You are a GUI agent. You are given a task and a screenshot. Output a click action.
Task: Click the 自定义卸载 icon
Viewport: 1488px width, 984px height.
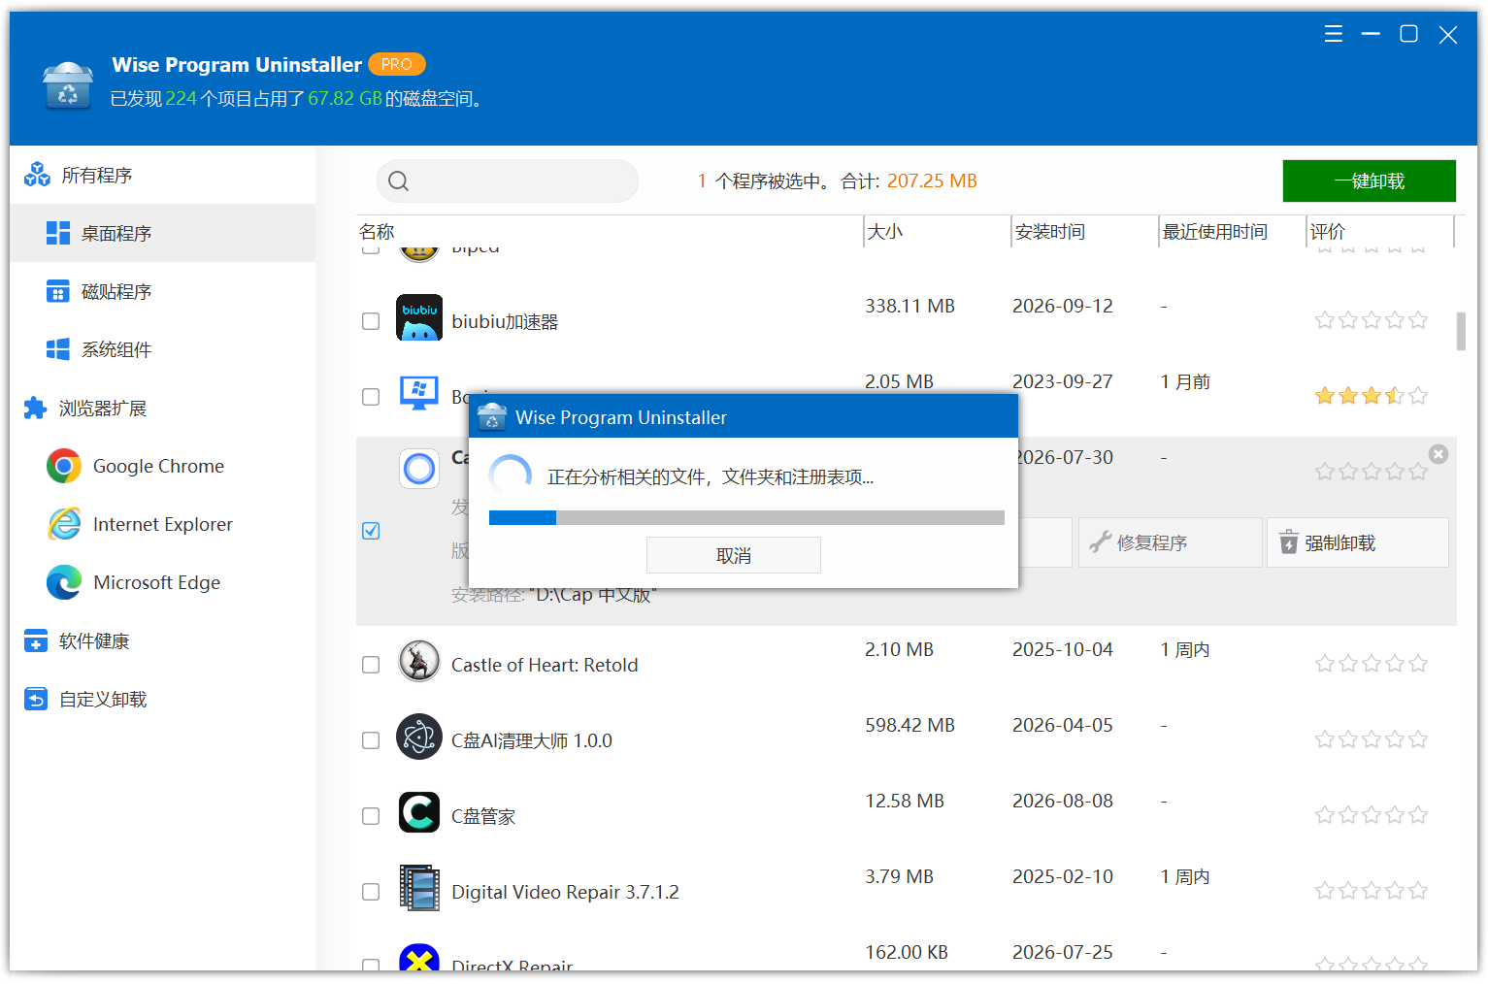click(36, 699)
